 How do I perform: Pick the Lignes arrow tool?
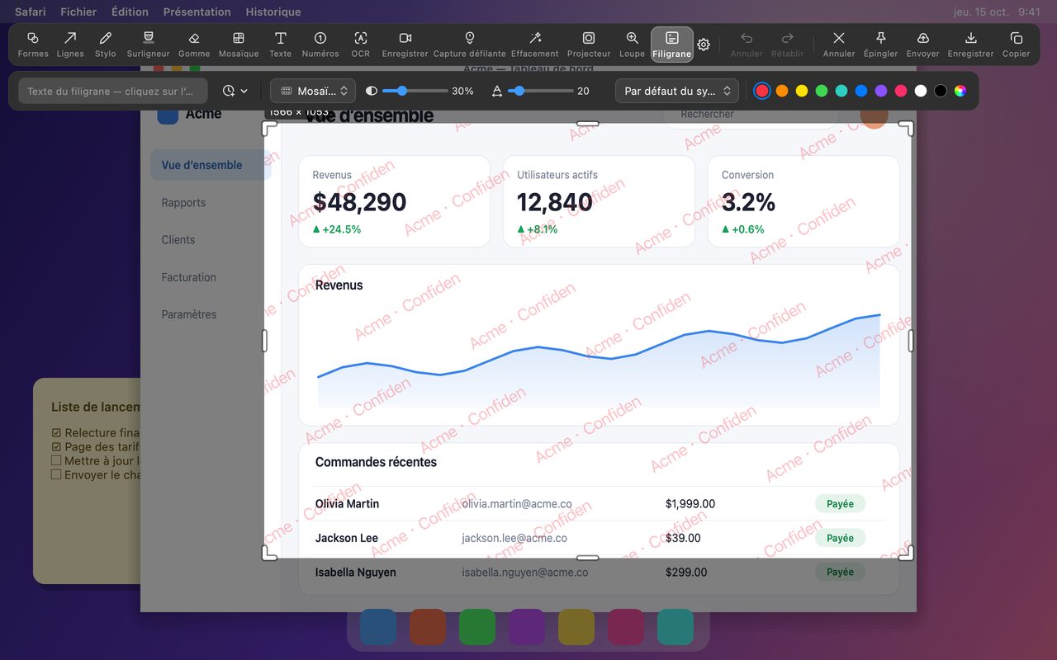pyautogui.click(x=70, y=45)
